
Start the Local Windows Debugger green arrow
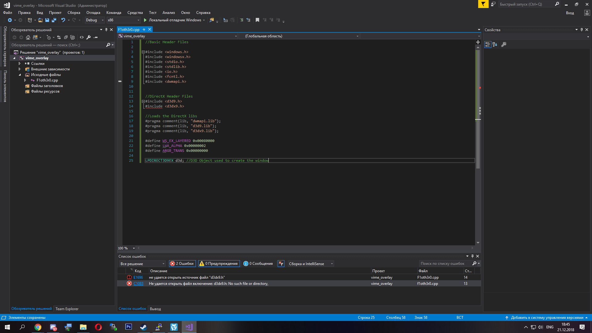pyautogui.click(x=145, y=20)
